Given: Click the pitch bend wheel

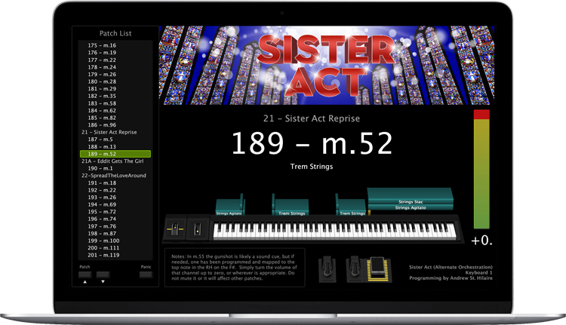Looking at the screenshot, I should (175, 228).
